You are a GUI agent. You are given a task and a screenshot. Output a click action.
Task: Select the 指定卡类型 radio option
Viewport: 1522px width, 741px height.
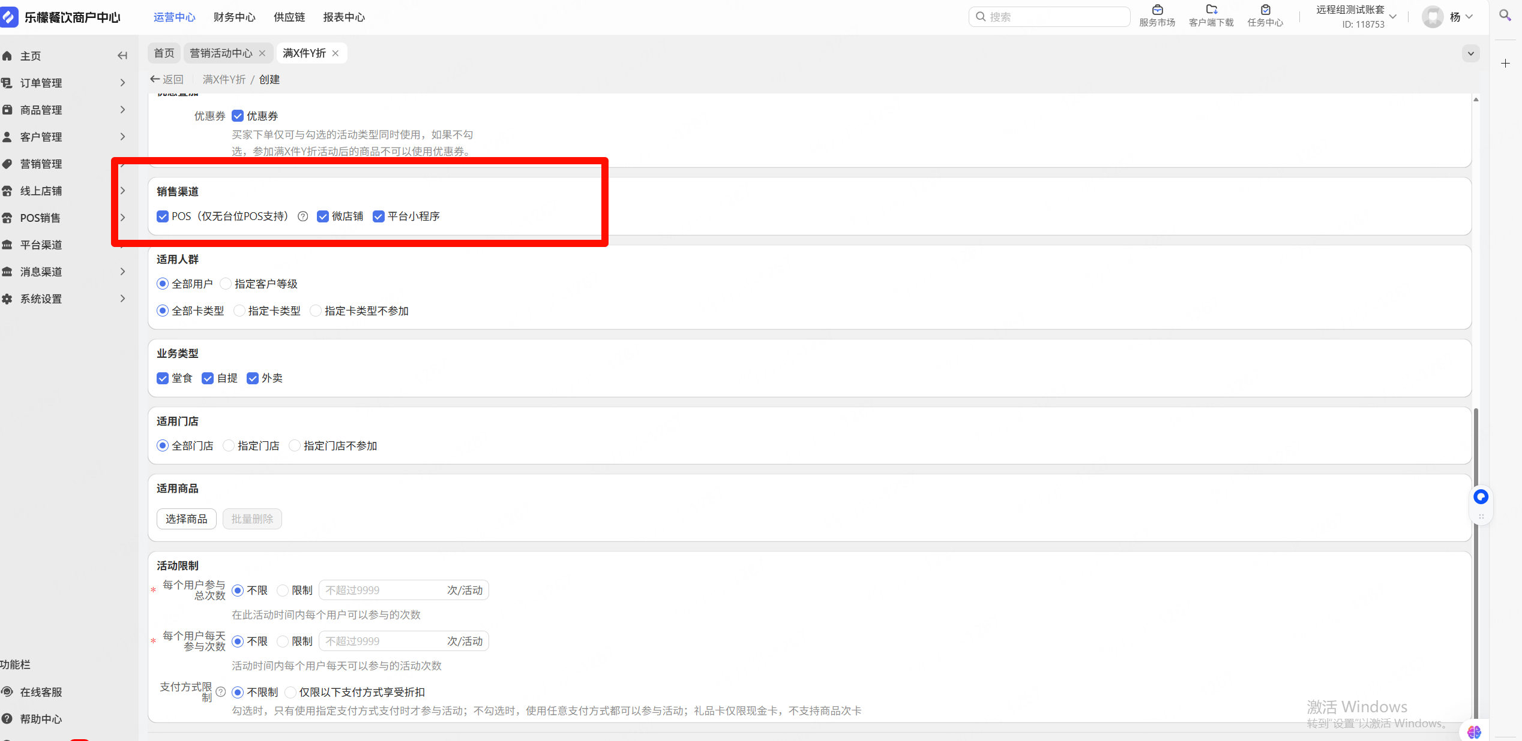[239, 311]
